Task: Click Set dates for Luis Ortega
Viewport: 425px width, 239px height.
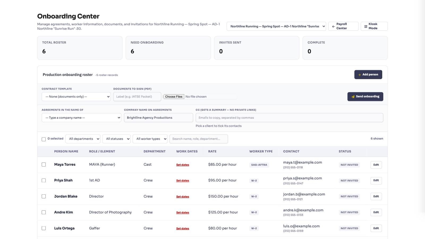Action: (x=183, y=229)
